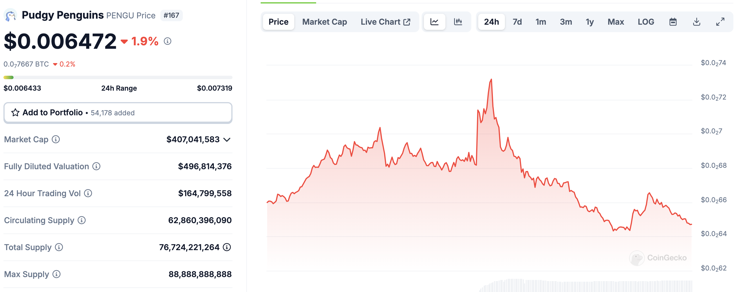Switch chart to candlestick view
The width and height of the screenshot is (738, 292).
click(458, 22)
